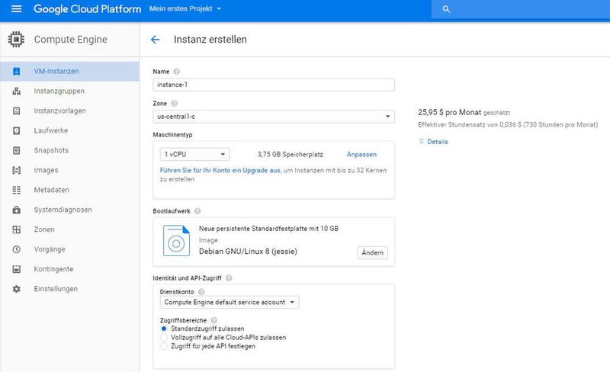This screenshot has width=610, height=372.
Task: Click the search magnifier icon
Action: coord(446,9)
